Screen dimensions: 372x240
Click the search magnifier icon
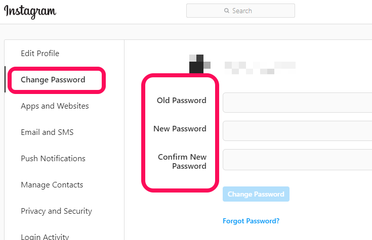click(227, 11)
